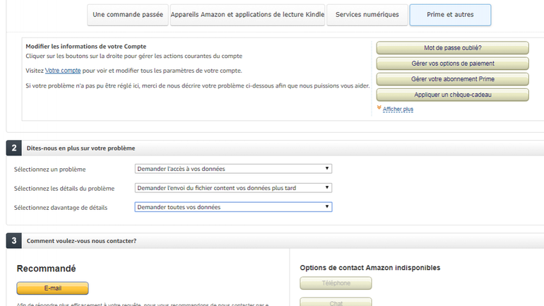Click the greyed-out Téléphone button

coord(336,283)
